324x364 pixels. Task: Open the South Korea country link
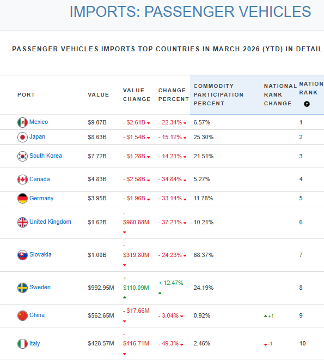click(x=46, y=156)
